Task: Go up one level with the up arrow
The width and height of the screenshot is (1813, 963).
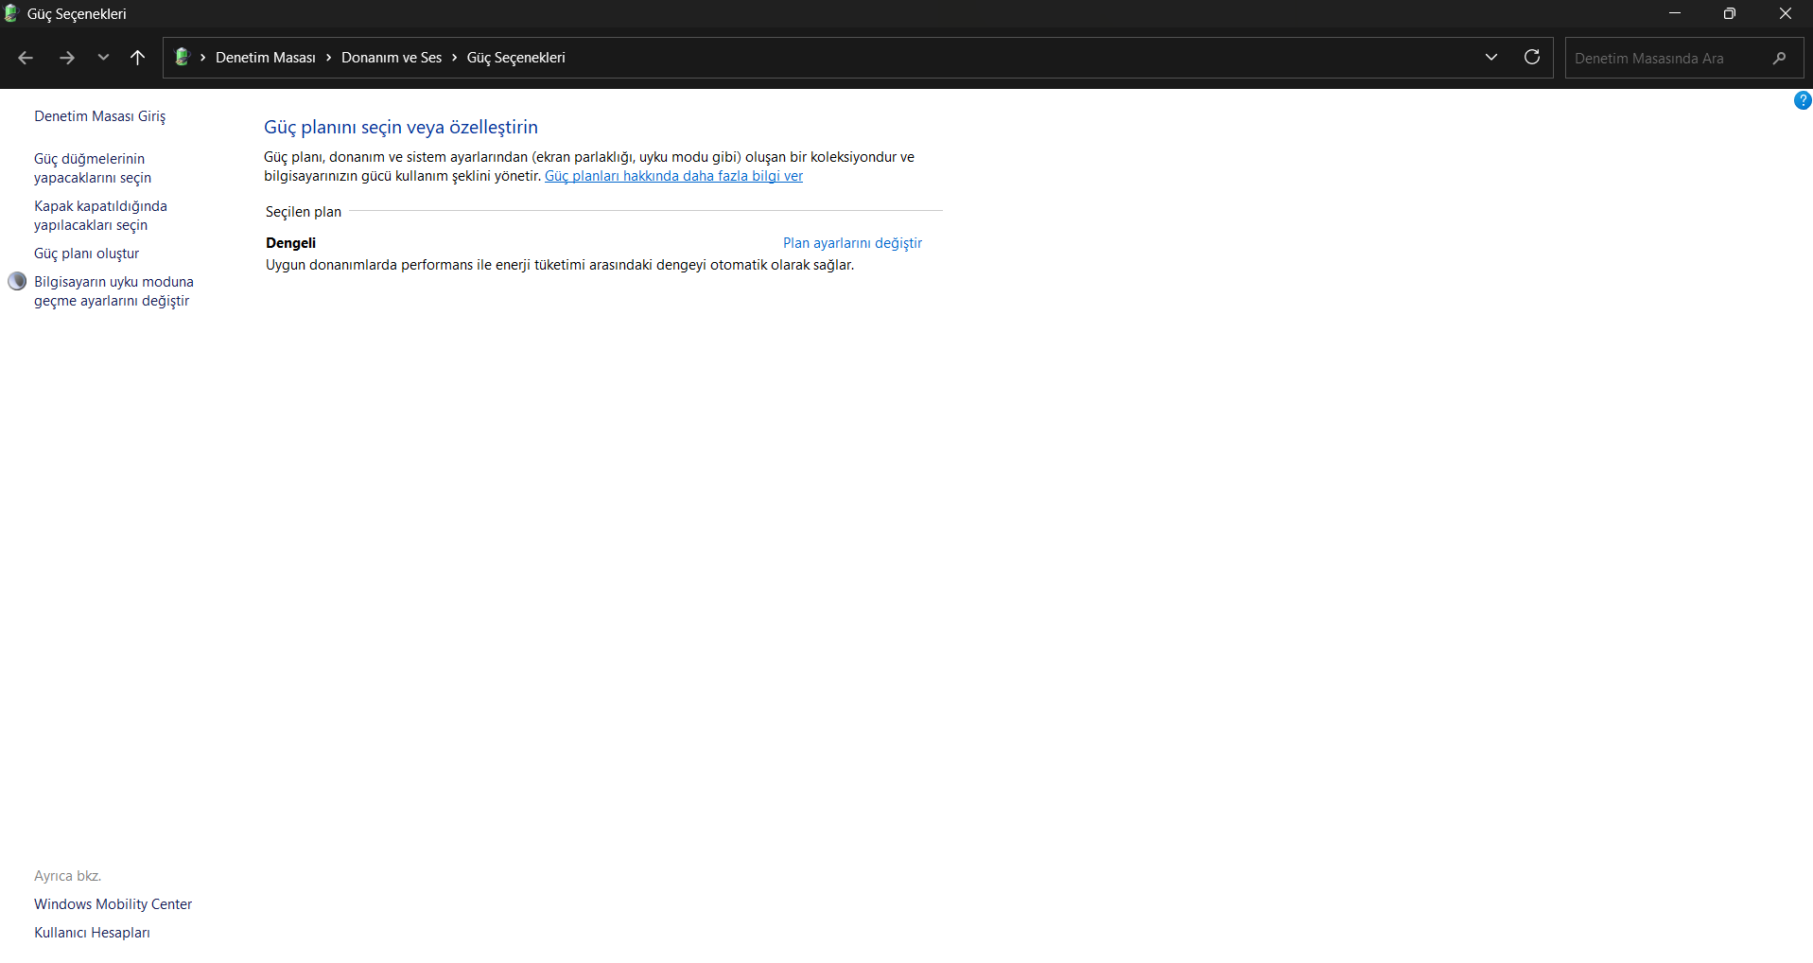Action: pyautogui.click(x=137, y=58)
